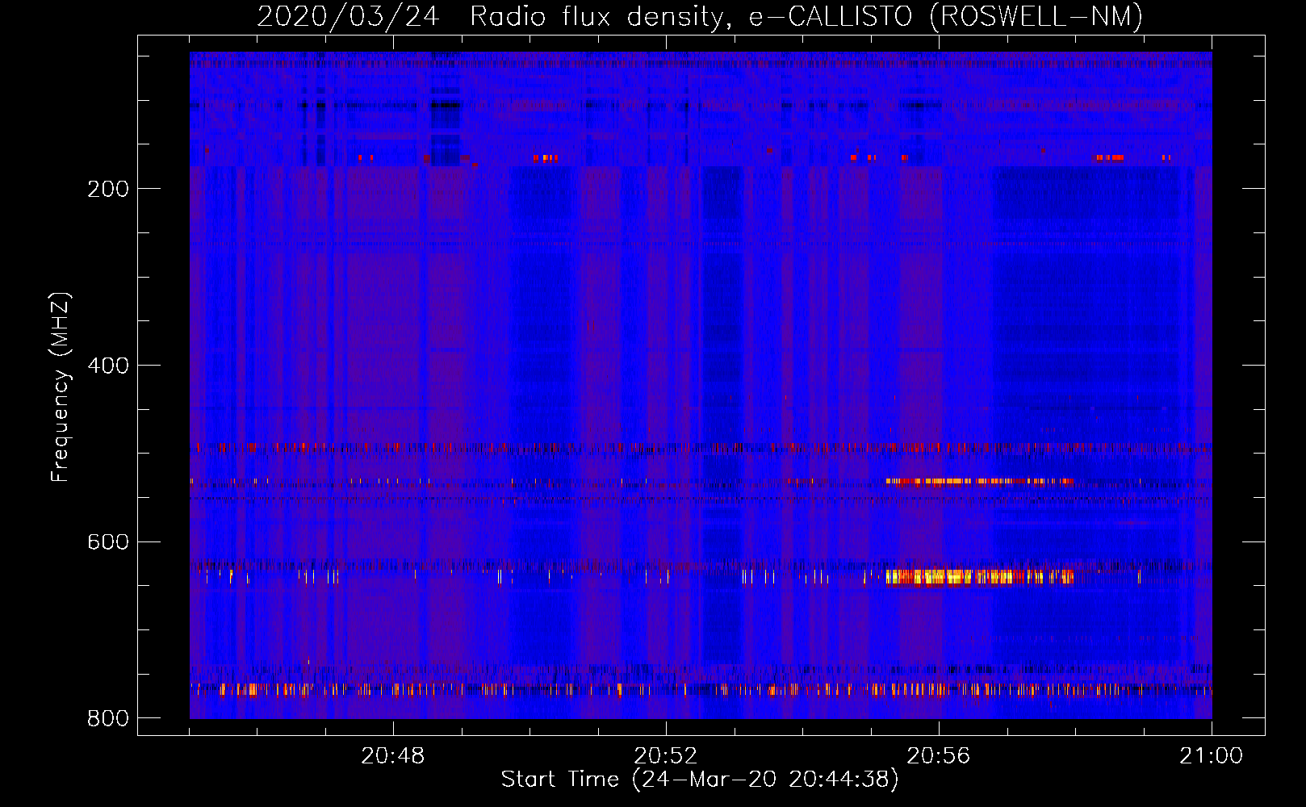Click the '200' frequency tick label
Viewport: 1306px width, 807px height.
[108, 189]
